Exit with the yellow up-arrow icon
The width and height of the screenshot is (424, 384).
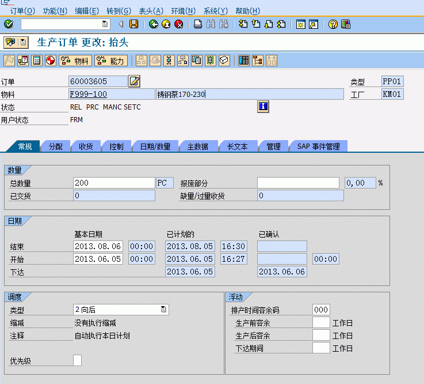coord(166,24)
